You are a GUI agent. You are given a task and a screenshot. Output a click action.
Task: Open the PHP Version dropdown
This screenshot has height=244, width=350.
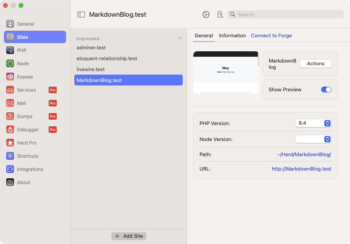[313, 123]
